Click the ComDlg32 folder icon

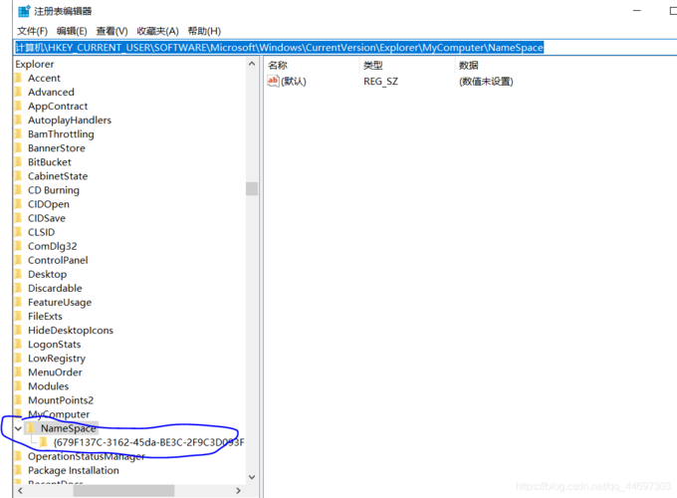(18, 246)
